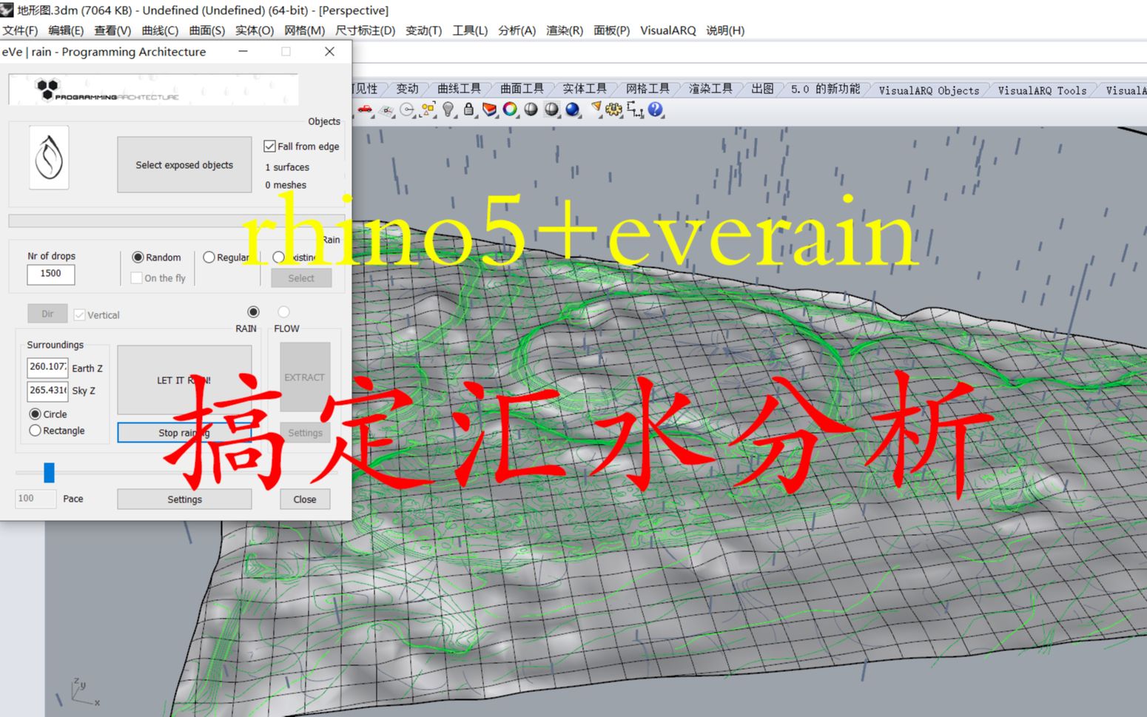
Task: Click the lock objects icon
Action: click(468, 109)
